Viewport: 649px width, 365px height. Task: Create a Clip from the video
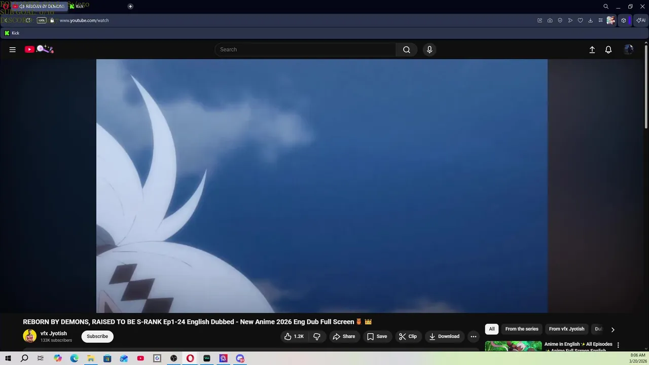(x=408, y=337)
